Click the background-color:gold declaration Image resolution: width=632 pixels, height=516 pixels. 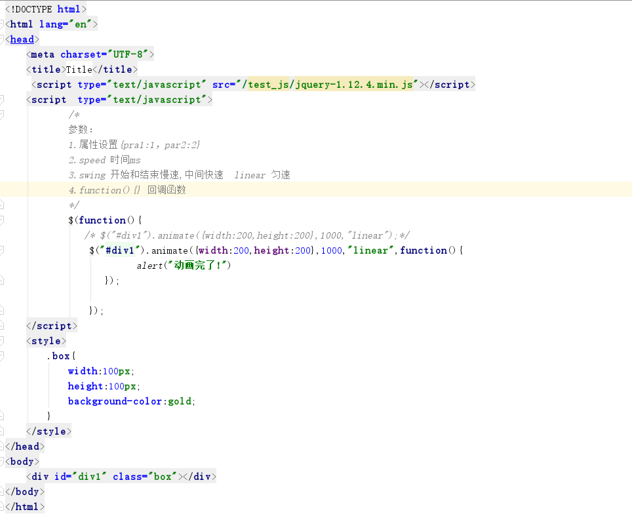click(131, 401)
